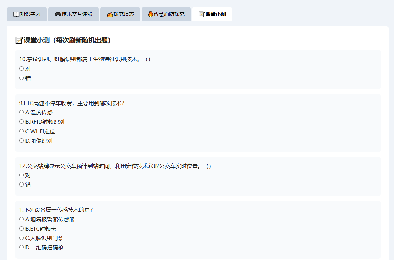394x260 pixels.
Task: Go to the 智慧消防探究 tab
Action: 166,14
